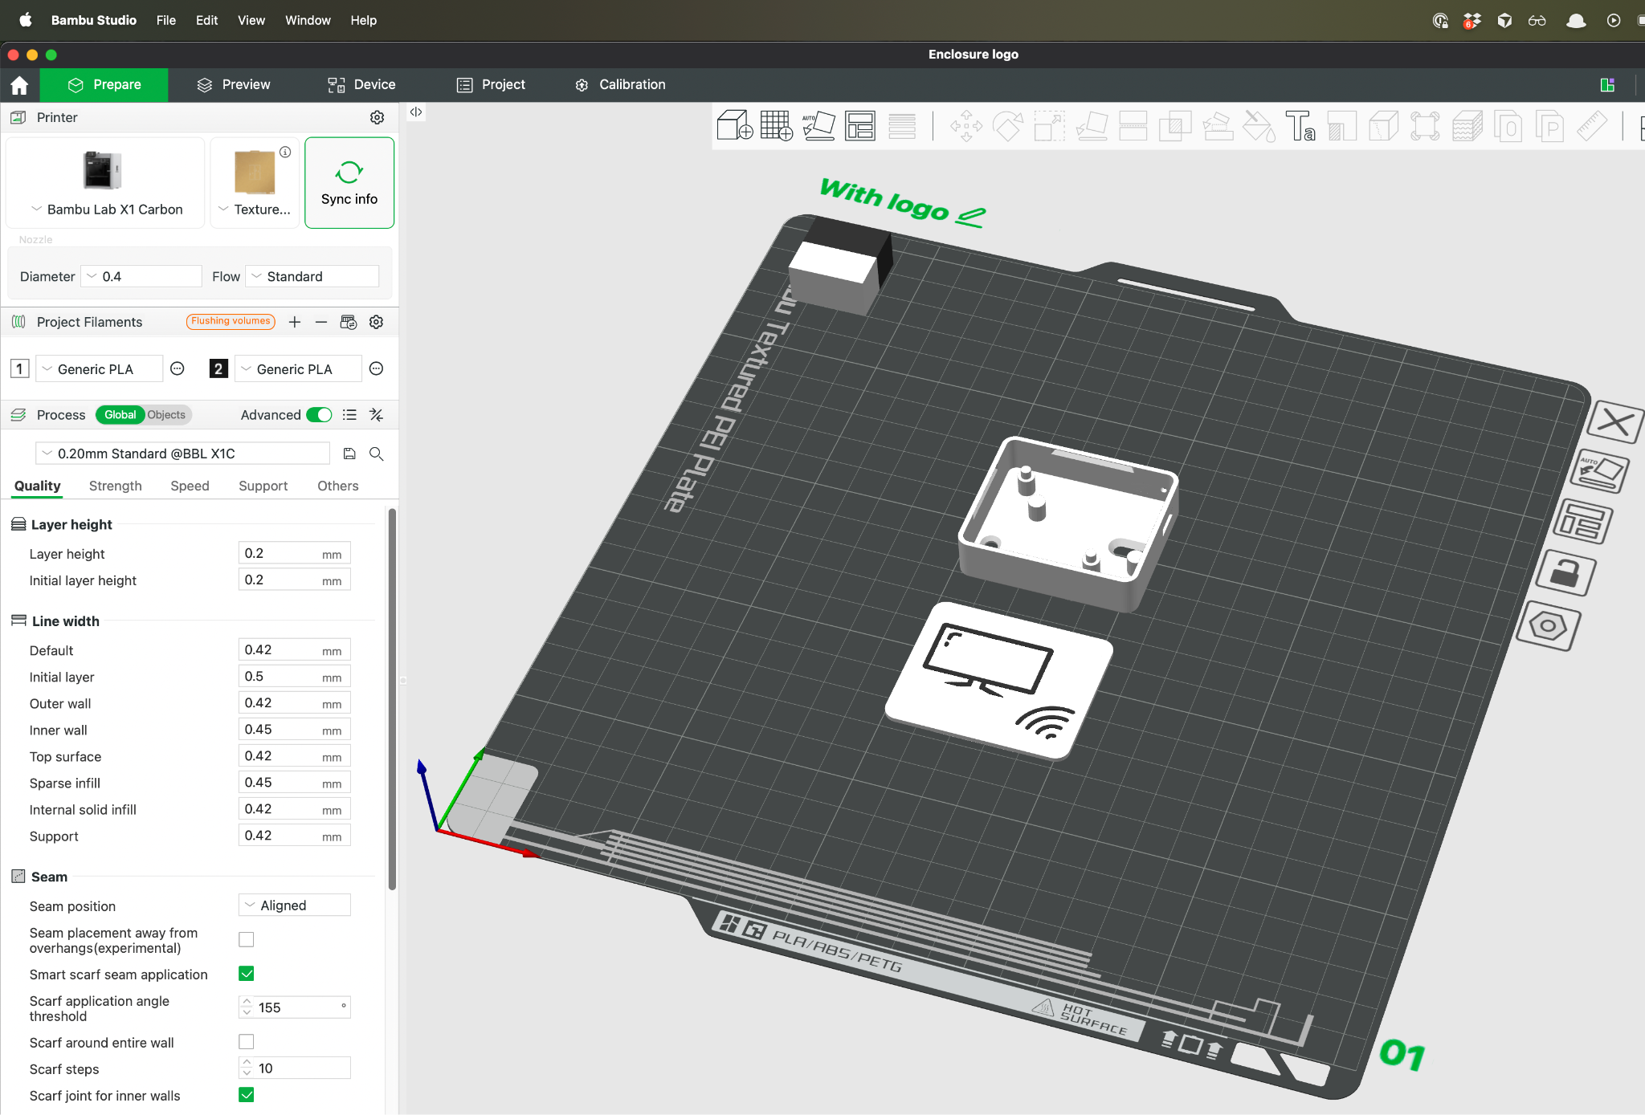Screen dimensions: 1645x1115
Task: Uncheck Smart scarf seam application
Action: [247, 974]
